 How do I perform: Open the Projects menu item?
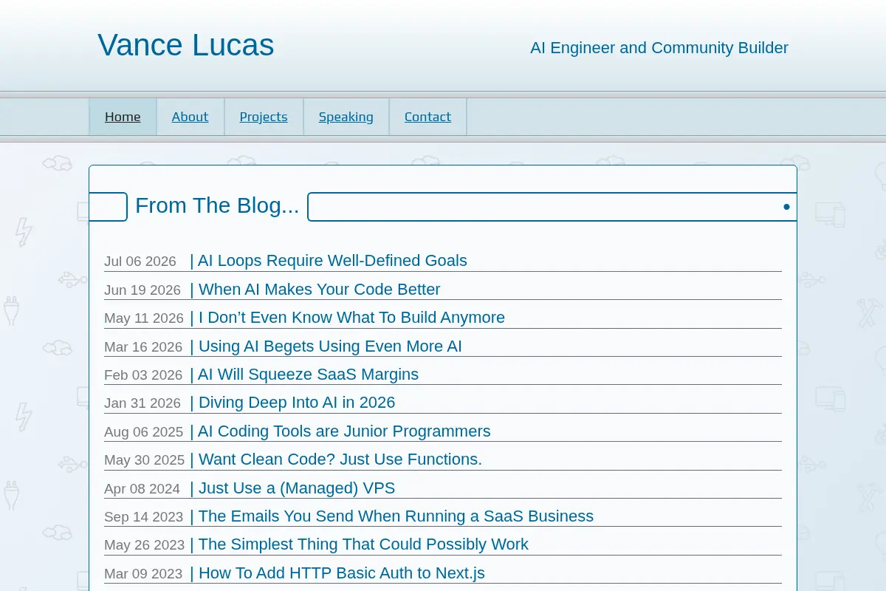point(264,117)
